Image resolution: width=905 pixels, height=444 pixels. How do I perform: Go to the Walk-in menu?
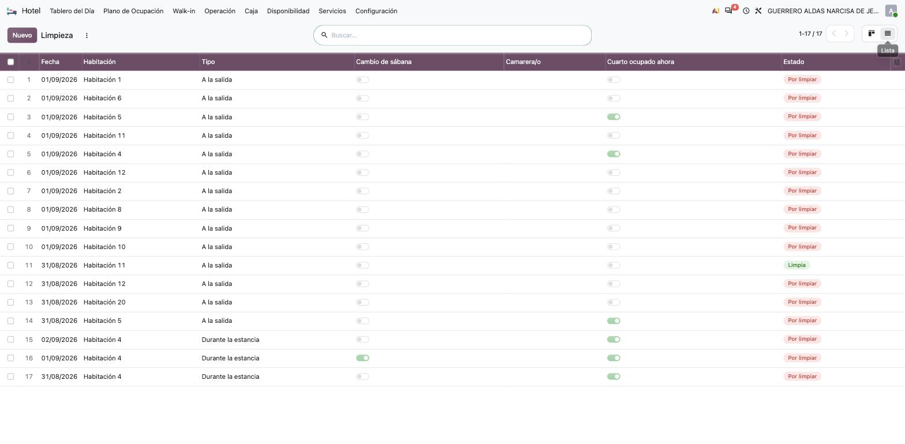click(x=184, y=11)
